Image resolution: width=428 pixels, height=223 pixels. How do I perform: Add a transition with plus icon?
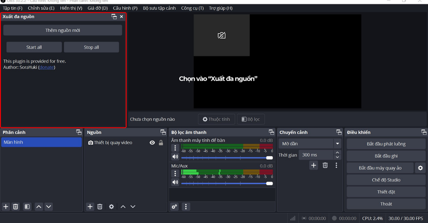click(313, 165)
